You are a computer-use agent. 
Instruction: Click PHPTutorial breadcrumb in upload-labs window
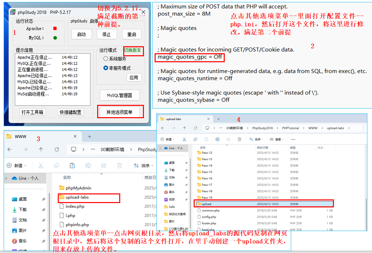pyautogui.click(x=291, y=128)
